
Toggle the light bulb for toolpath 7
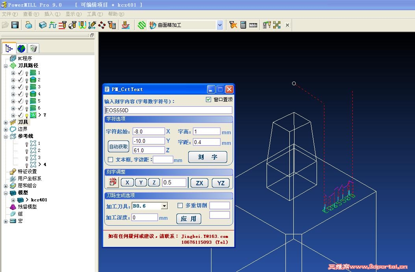27,115
